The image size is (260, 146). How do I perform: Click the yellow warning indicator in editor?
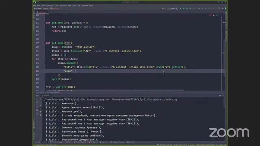214,15
